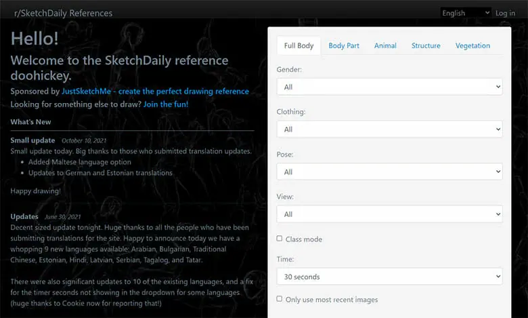Open r/SketchDaily References home title
The height and width of the screenshot is (318, 528).
coord(64,13)
